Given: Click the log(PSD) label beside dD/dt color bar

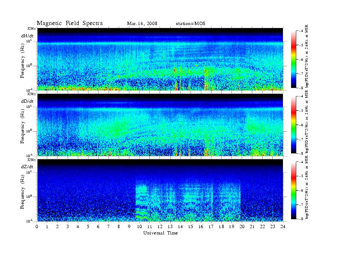Looking at the screenshot, I should pos(307,122).
